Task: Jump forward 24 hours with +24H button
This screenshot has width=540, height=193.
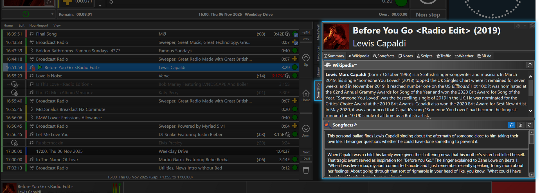Action: click(306, 159)
